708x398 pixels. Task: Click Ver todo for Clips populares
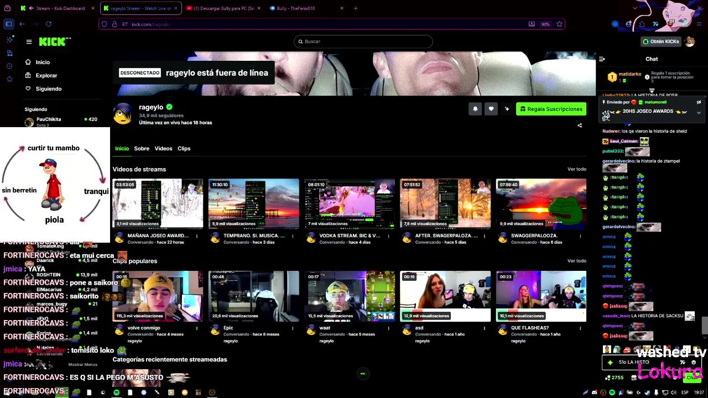[x=576, y=261]
